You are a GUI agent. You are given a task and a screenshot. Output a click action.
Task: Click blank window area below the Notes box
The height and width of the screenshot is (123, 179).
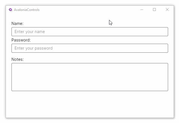click(x=89, y=105)
